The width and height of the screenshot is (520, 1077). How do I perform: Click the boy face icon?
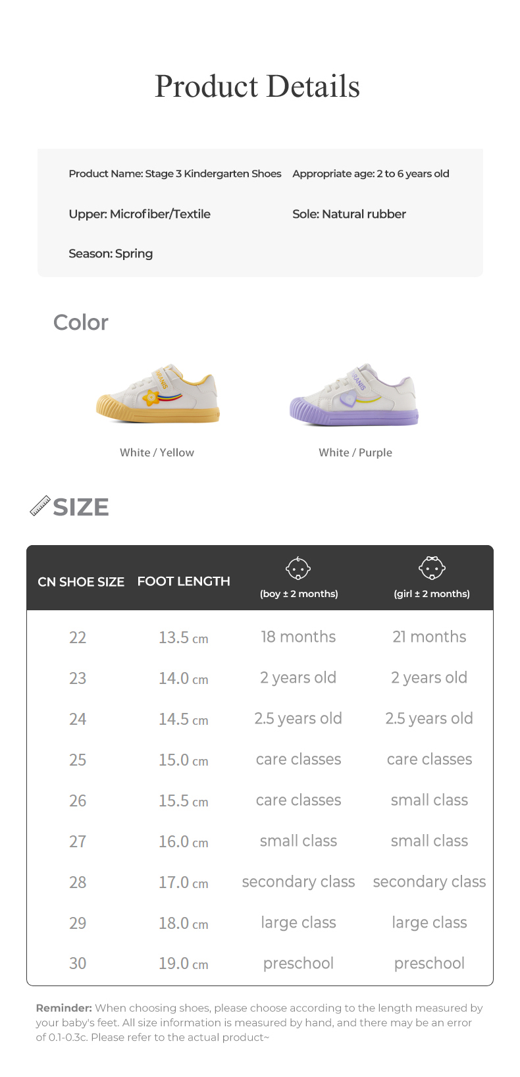coord(298,567)
